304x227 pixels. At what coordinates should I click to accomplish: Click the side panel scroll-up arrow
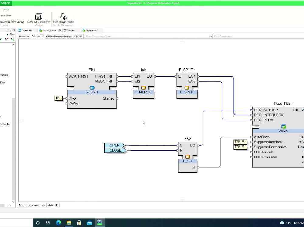13,45
